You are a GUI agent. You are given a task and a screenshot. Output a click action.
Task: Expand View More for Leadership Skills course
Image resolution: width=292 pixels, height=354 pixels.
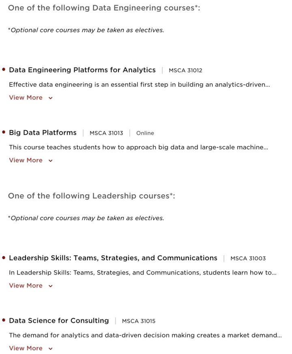pos(26,286)
